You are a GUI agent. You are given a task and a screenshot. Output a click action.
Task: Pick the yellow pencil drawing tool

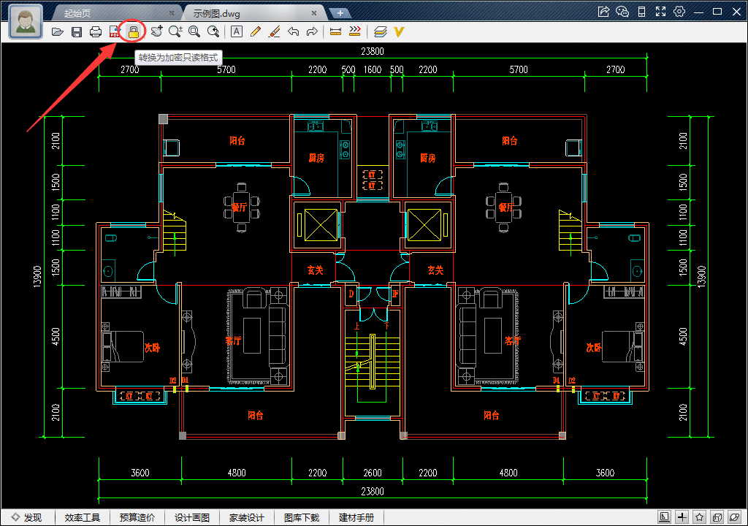[x=255, y=31]
